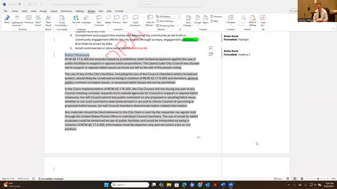Click the search box in Word title bar
Screen dimensions: 337x189
point(170,4)
